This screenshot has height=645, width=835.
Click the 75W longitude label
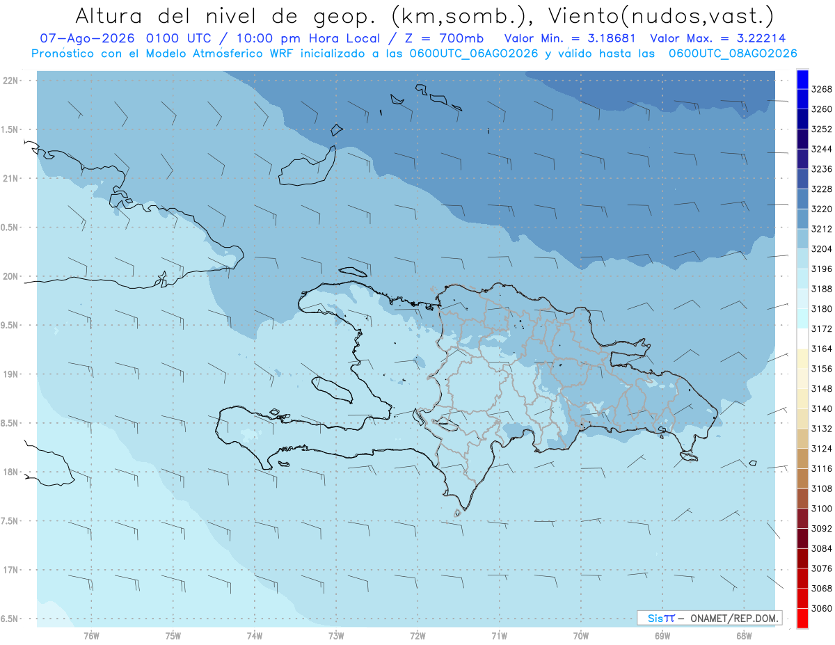[x=173, y=635]
